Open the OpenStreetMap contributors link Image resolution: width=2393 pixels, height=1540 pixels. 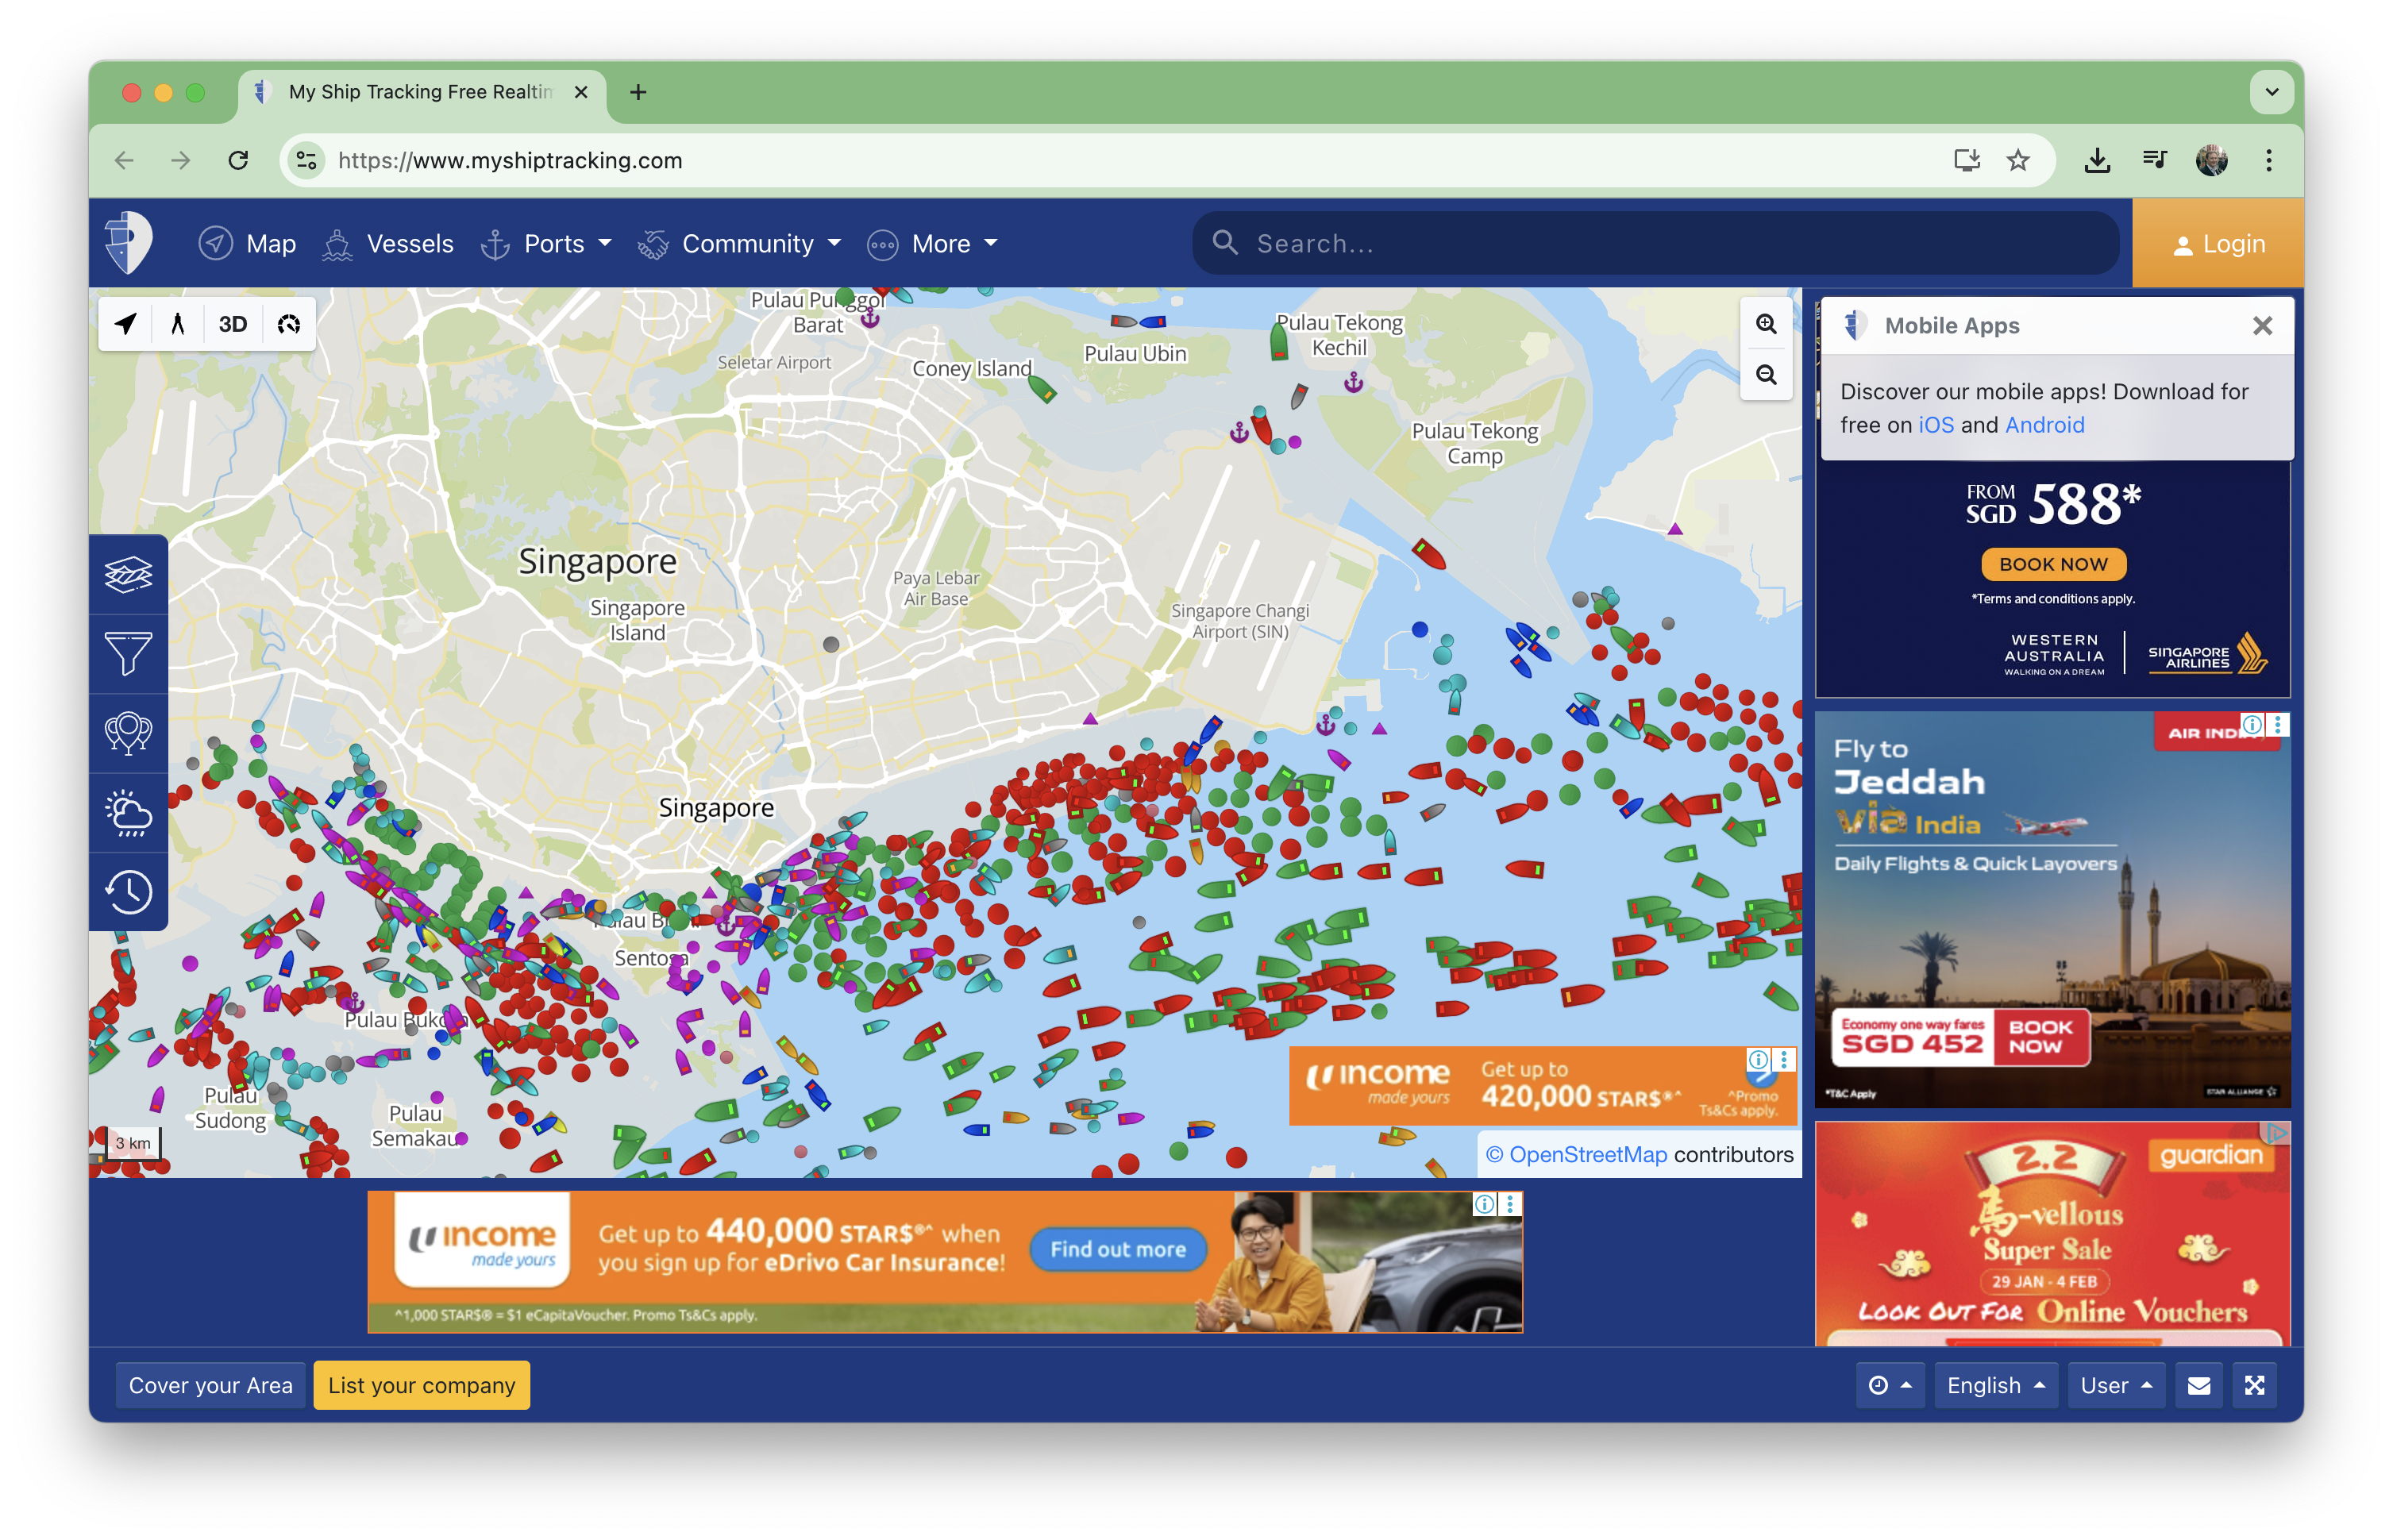[x=1588, y=1154]
